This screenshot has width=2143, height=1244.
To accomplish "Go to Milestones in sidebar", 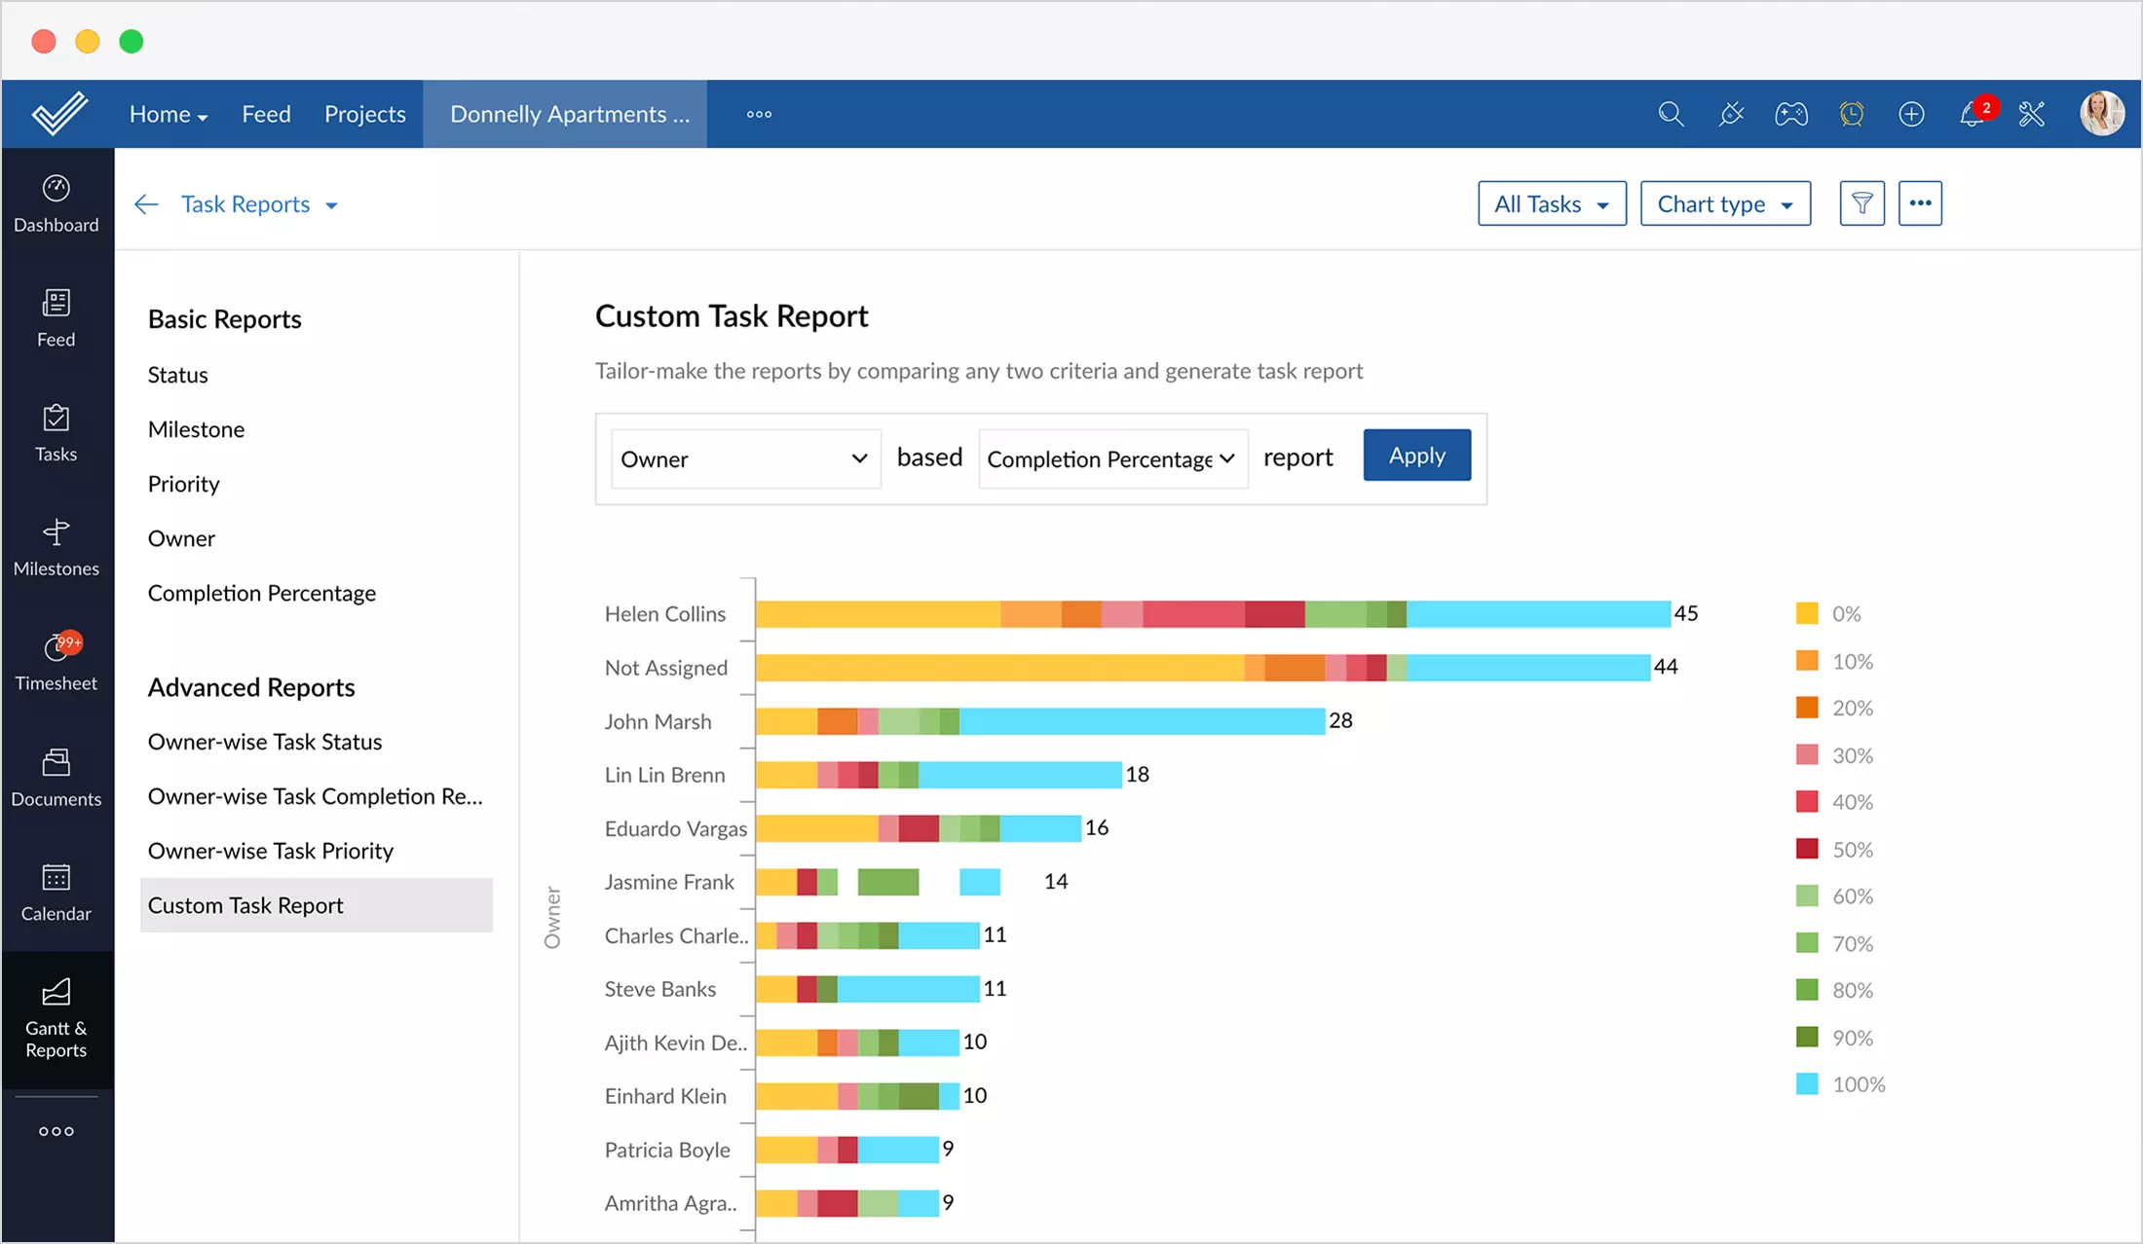I will 56,547.
